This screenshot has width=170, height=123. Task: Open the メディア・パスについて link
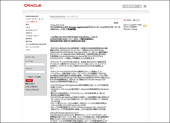coord(32,89)
